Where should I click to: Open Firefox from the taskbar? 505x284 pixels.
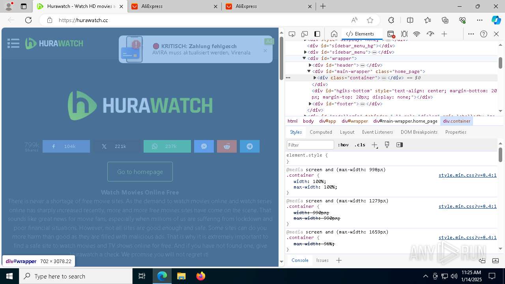pos(201,276)
